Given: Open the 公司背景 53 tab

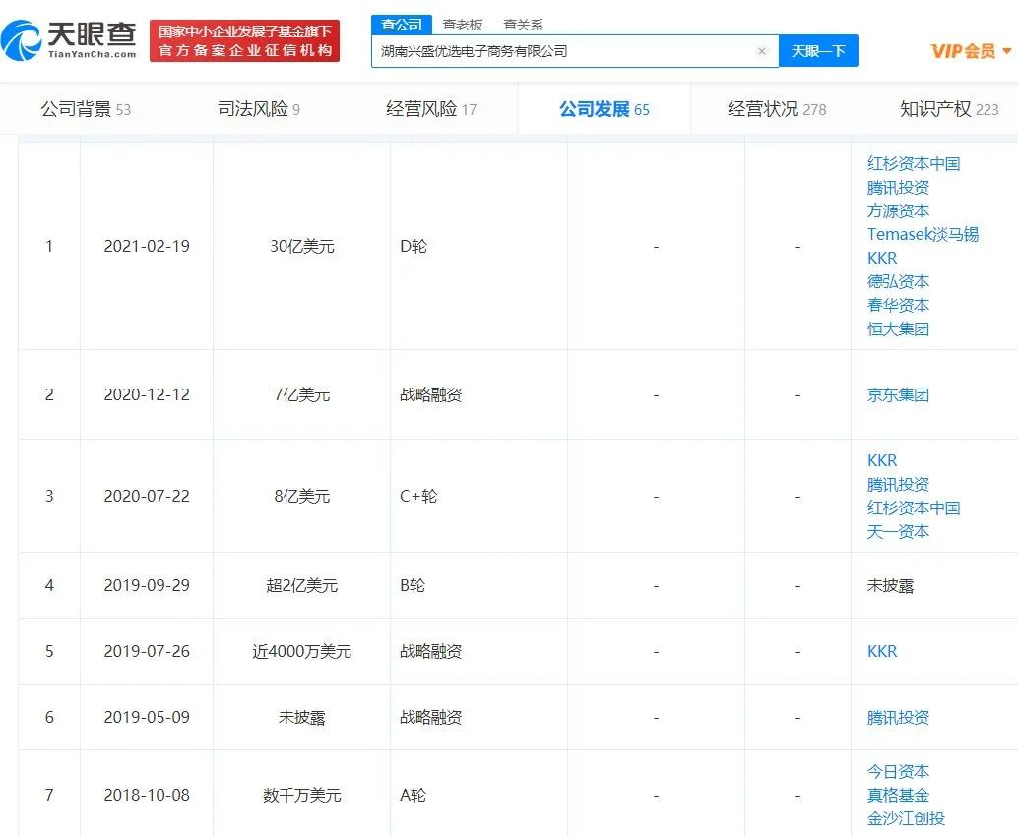Looking at the screenshot, I should [86, 109].
